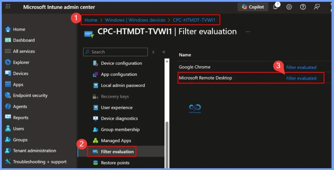Viewport: 334px width, 170px height.
Task: Click the Home icon in left navigation
Action: tap(8, 29)
